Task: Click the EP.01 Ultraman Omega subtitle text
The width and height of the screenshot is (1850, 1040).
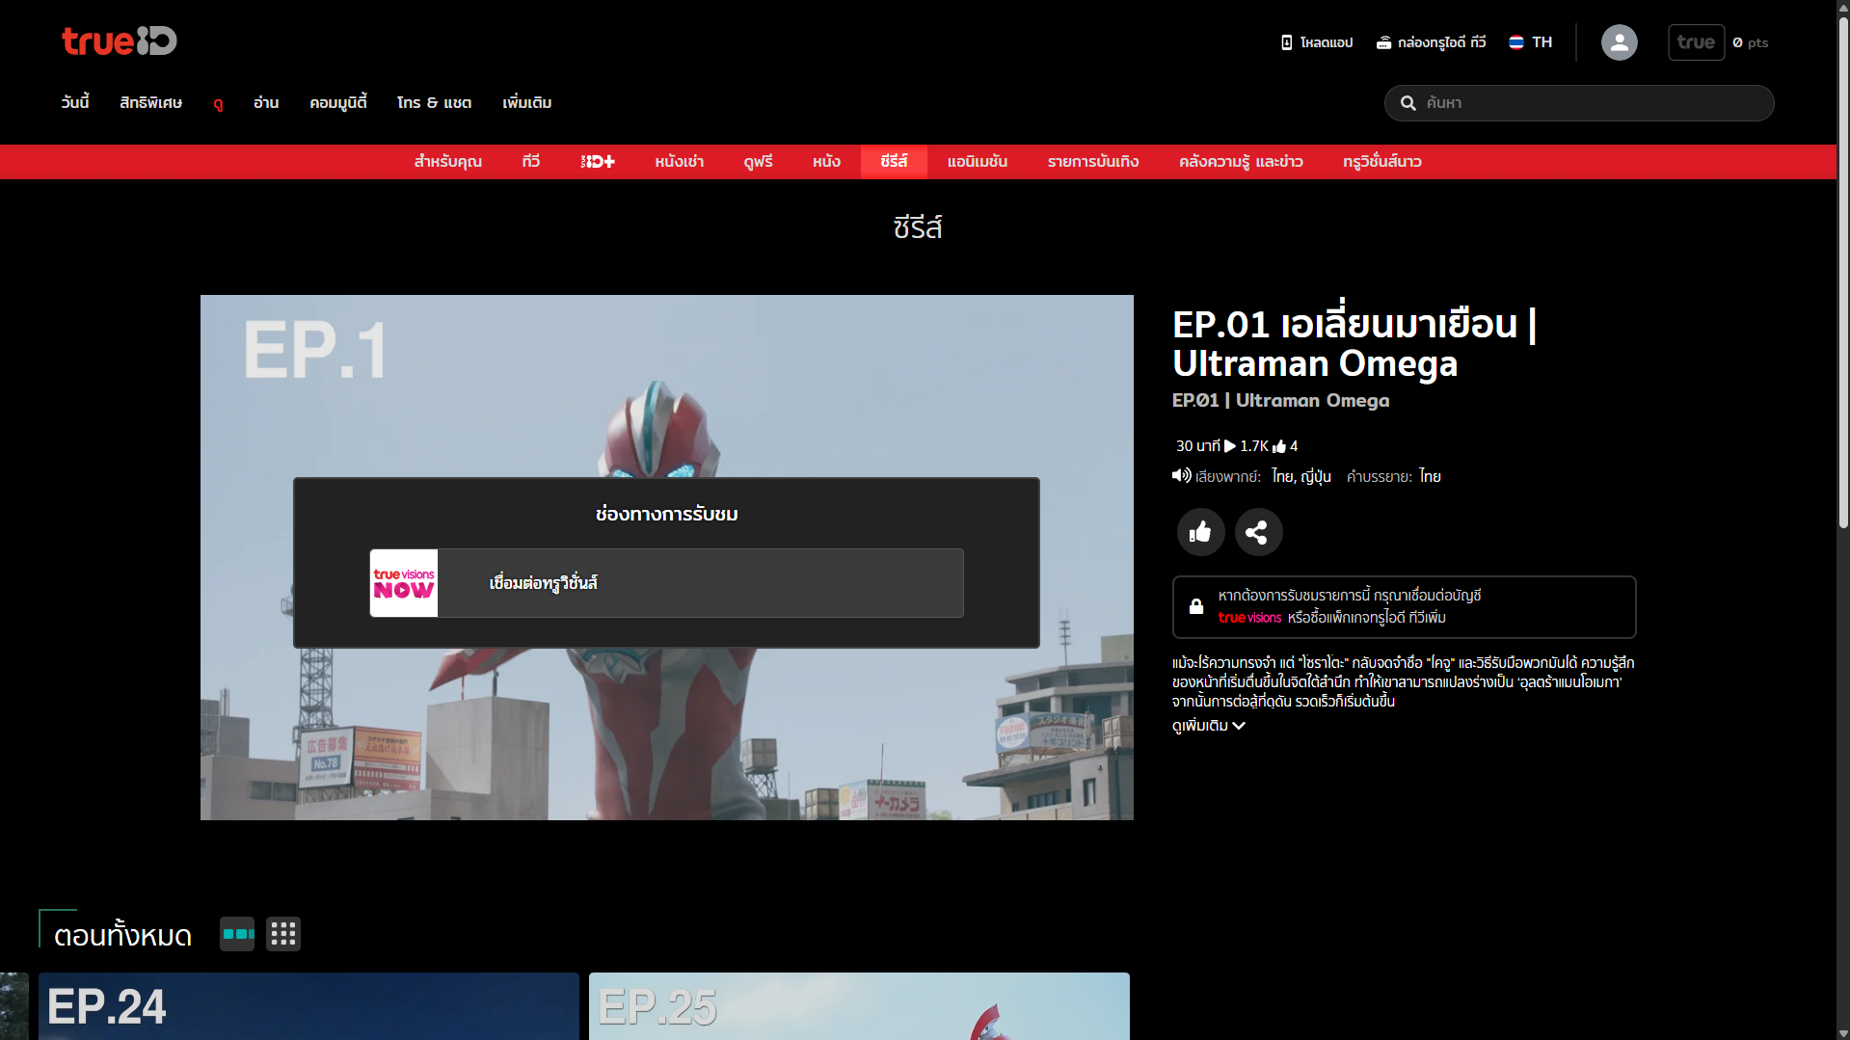Action: (1281, 401)
